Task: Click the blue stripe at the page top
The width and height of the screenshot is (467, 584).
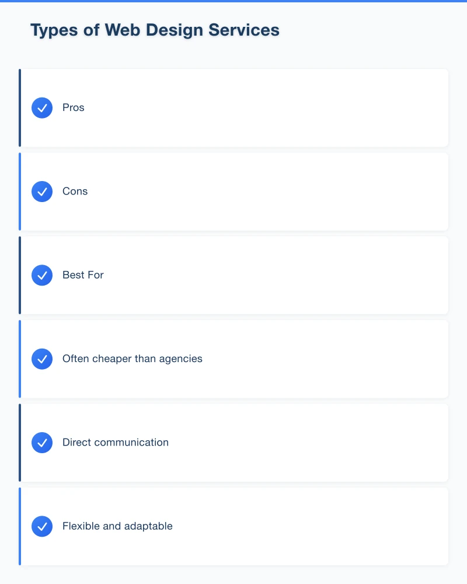Action: point(233,1)
